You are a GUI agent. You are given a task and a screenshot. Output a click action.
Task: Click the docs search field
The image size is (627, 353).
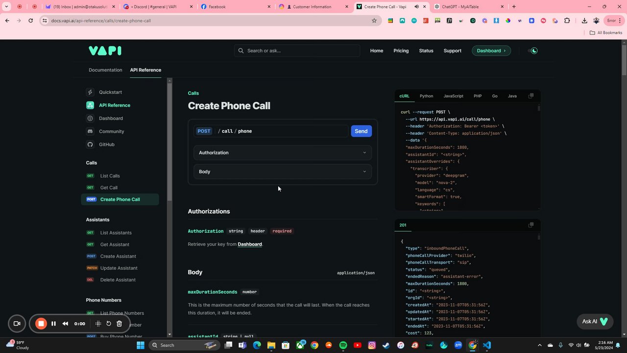pyautogui.click(x=297, y=50)
